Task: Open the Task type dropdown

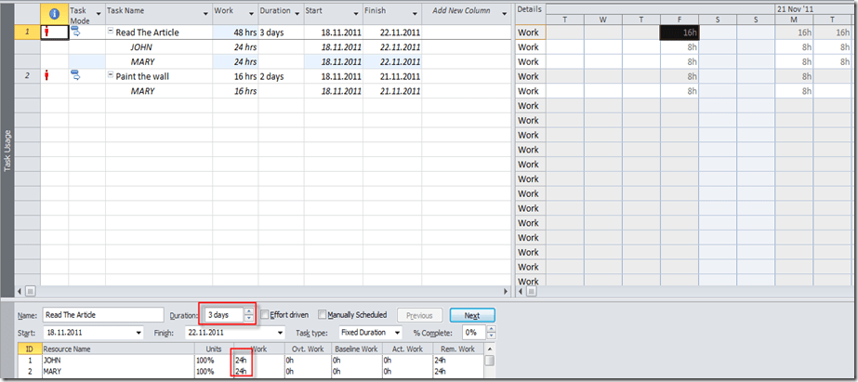Action: coord(397,333)
